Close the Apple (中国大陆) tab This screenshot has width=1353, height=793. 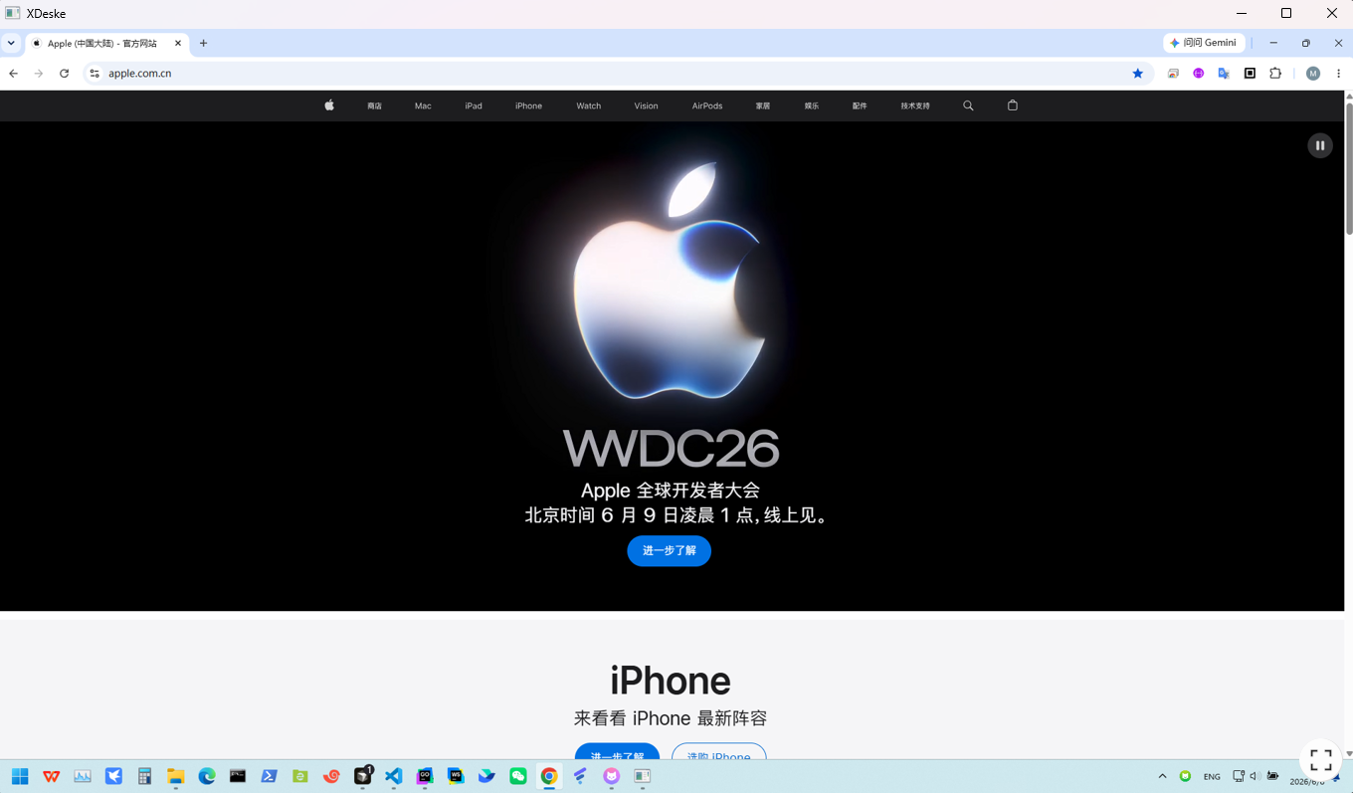[178, 43]
